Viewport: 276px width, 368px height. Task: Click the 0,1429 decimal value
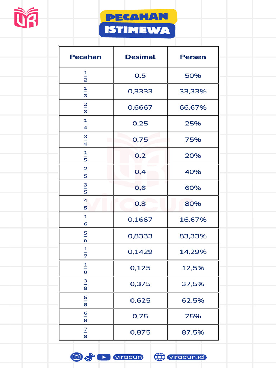pyautogui.click(x=140, y=252)
